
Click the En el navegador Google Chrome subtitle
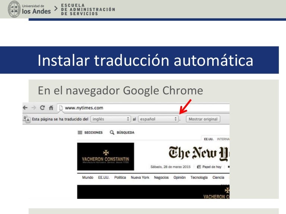click(120, 91)
